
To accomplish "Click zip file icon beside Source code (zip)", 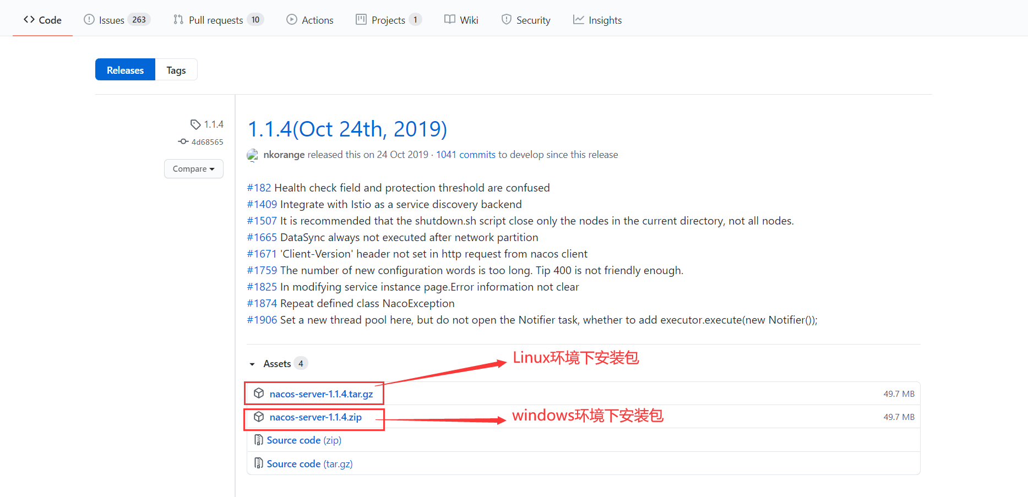I will pyautogui.click(x=259, y=440).
